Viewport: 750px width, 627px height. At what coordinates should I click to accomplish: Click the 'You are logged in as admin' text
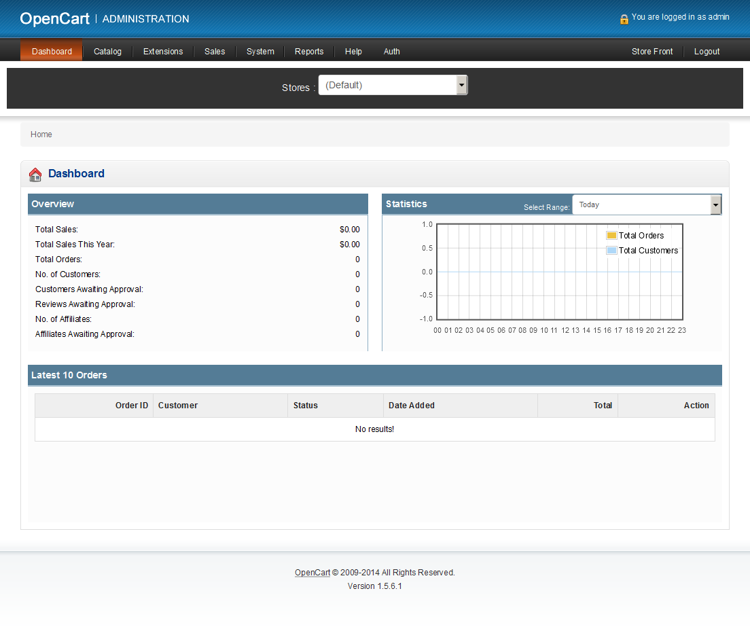pos(680,17)
